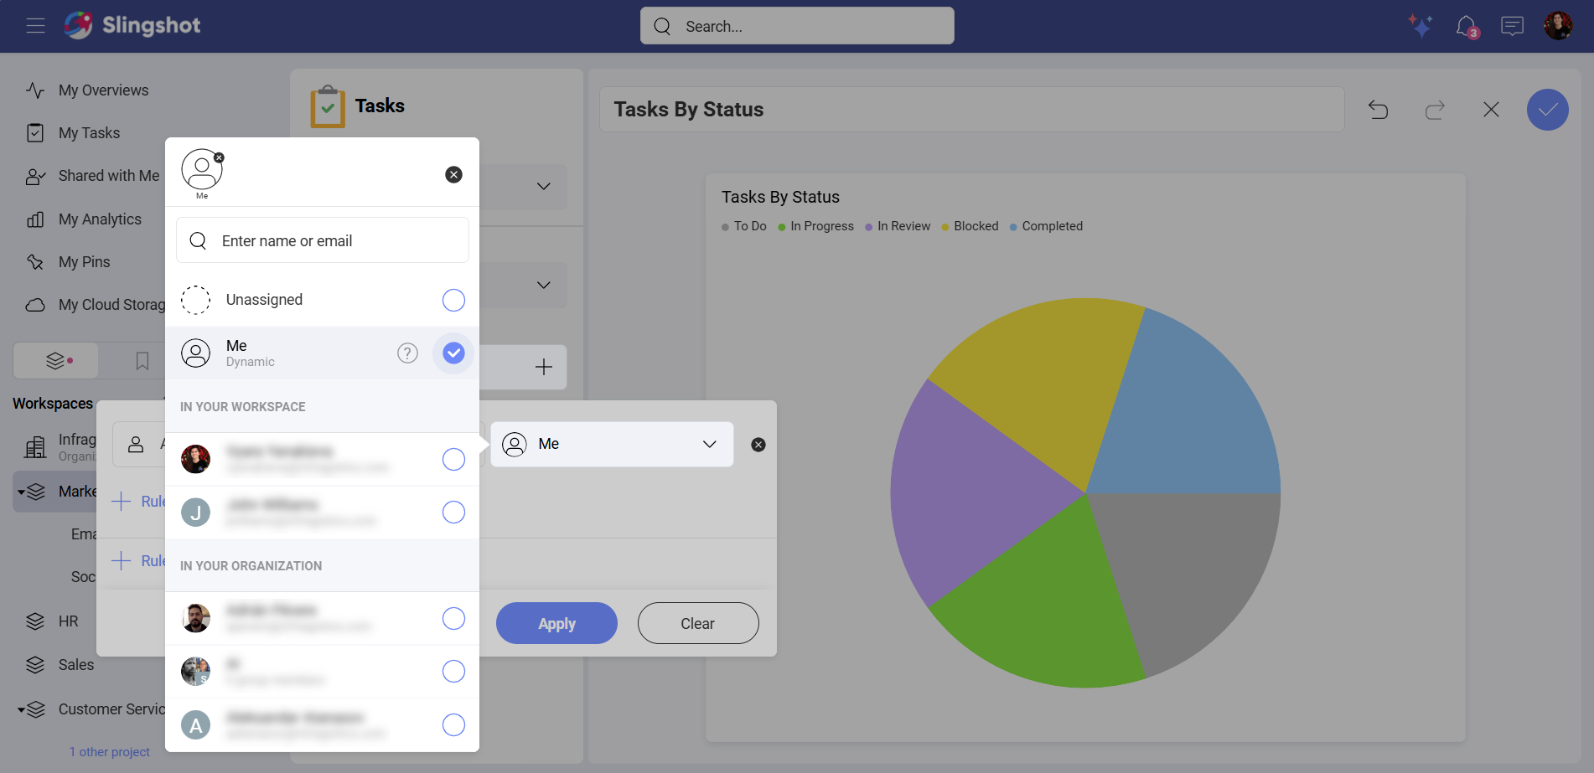Viewport: 1594px width, 773px height.
Task: Expand the Me filter dropdown
Action: (709, 444)
